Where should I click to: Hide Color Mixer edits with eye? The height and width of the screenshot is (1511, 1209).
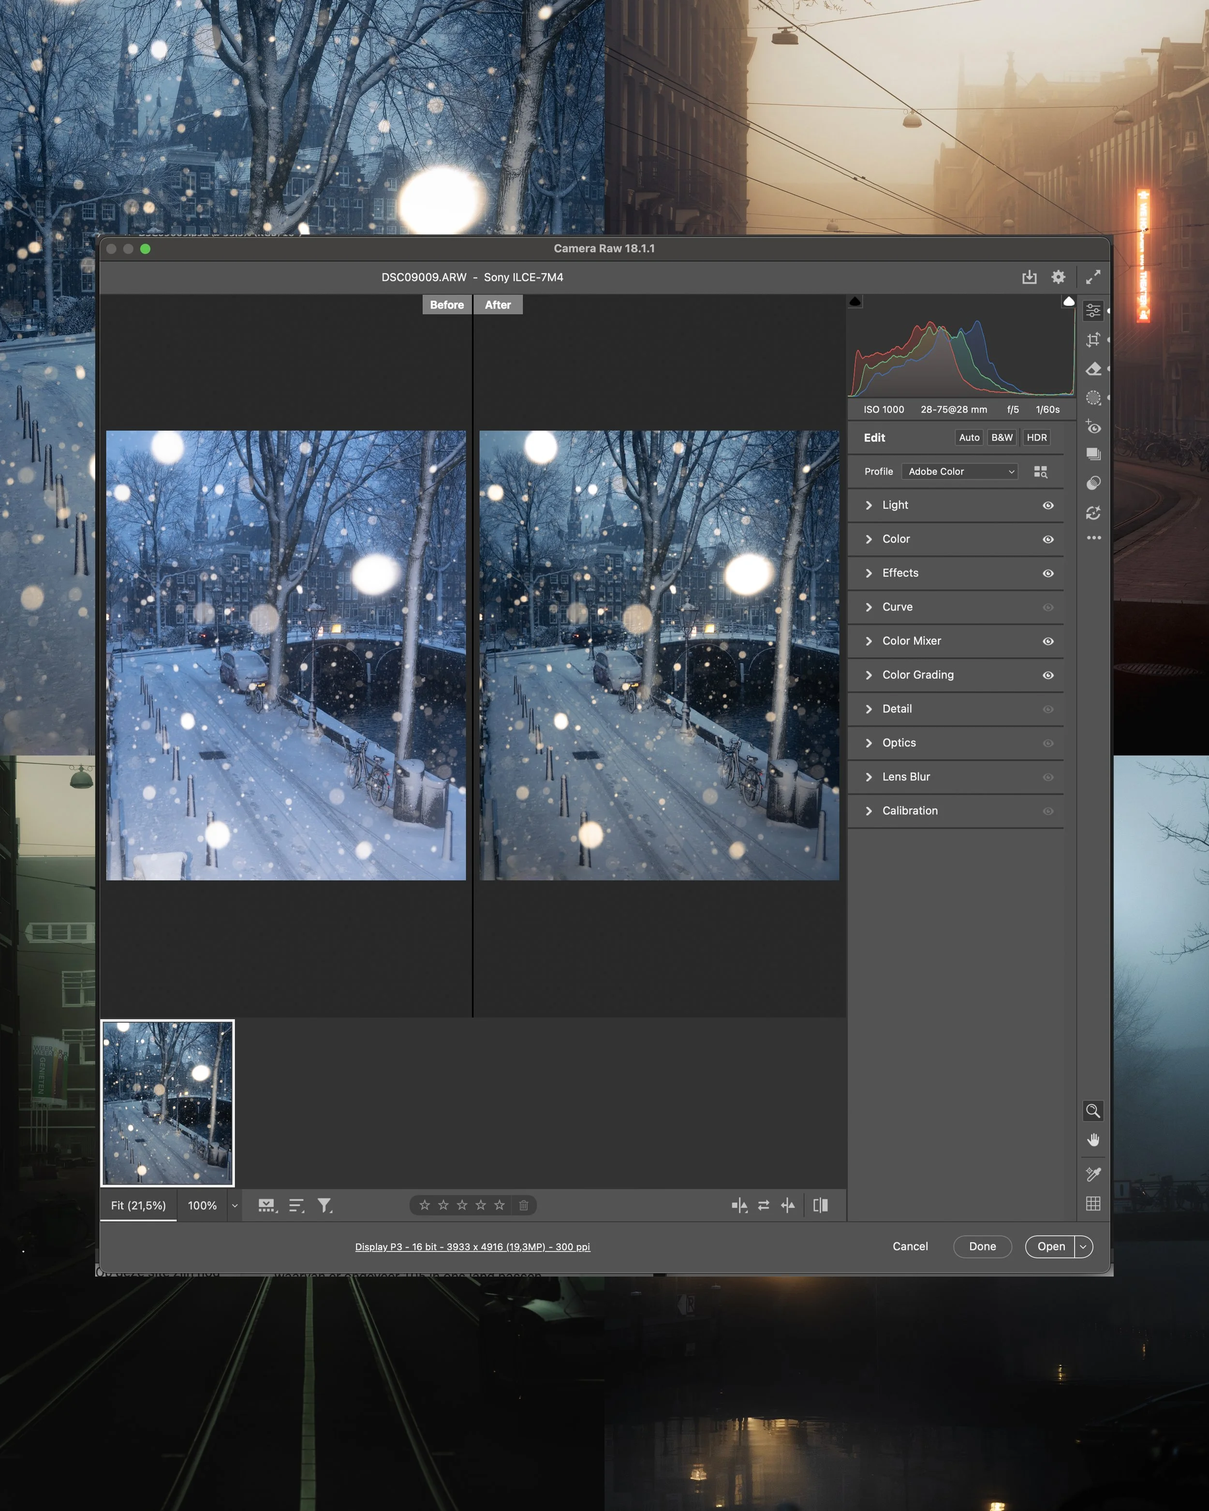[1048, 641]
